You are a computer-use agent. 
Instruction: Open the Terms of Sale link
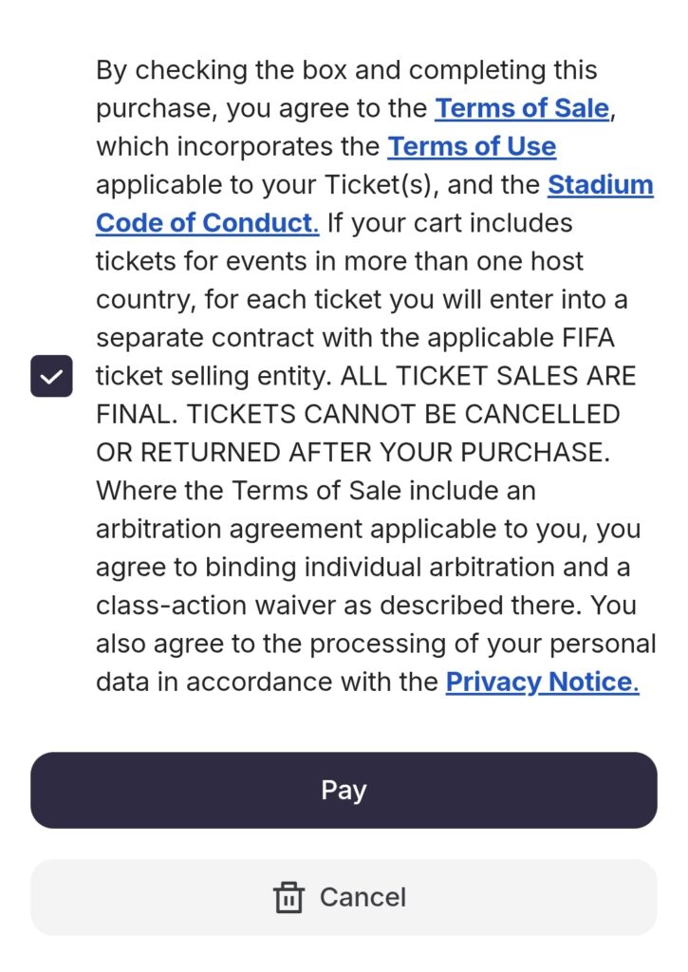point(521,108)
